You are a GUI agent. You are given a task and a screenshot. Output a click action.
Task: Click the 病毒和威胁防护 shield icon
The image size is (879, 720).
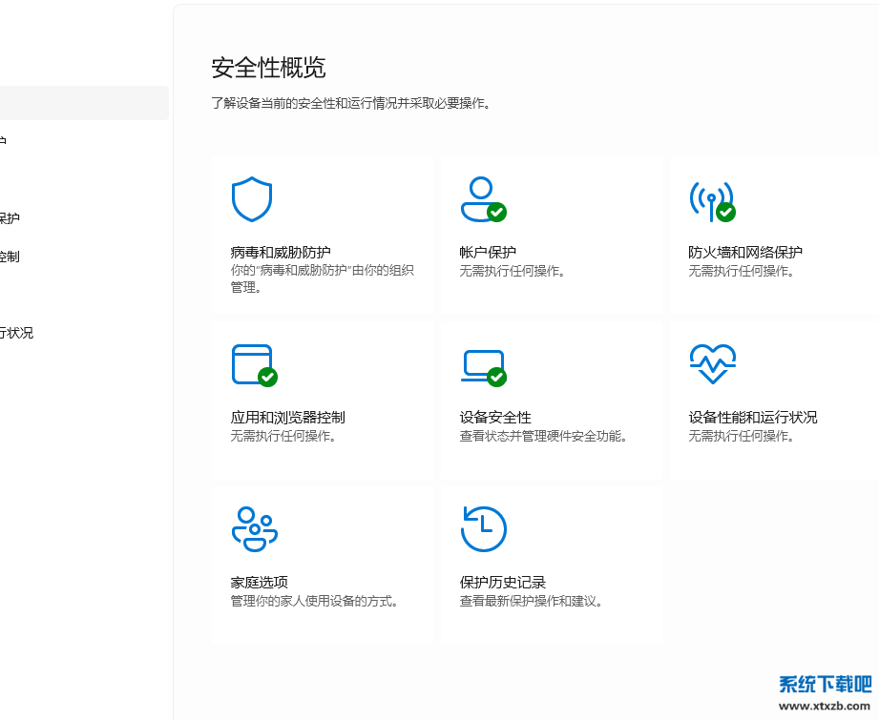tap(251, 199)
